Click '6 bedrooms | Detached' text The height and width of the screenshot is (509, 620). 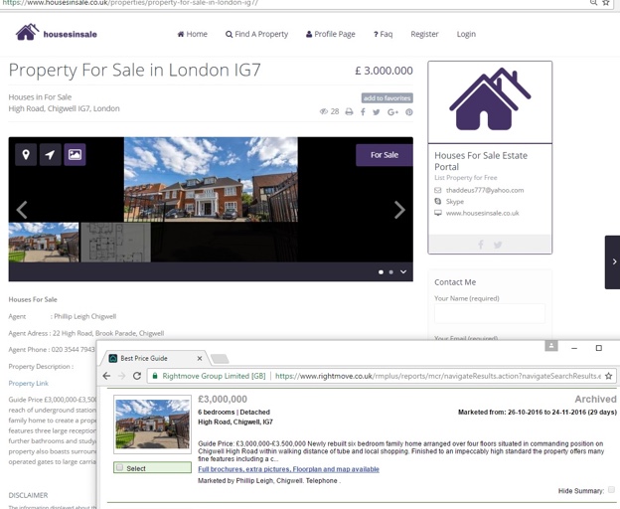pyautogui.click(x=233, y=413)
